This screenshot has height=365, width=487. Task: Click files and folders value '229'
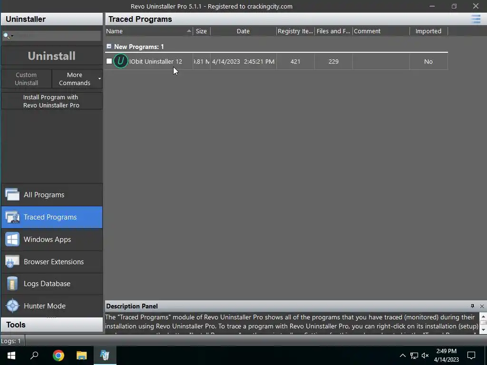coord(333,61)
